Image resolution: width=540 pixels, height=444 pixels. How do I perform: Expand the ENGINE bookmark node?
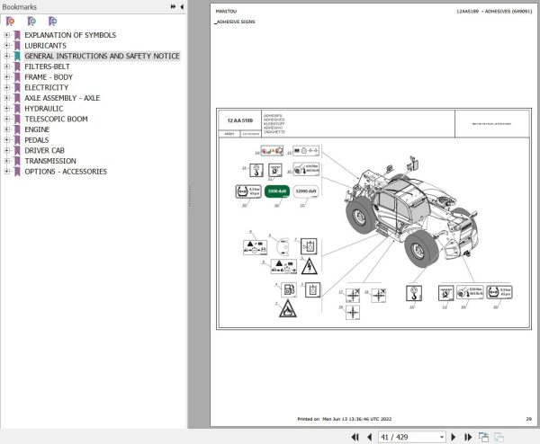[6, 129]
